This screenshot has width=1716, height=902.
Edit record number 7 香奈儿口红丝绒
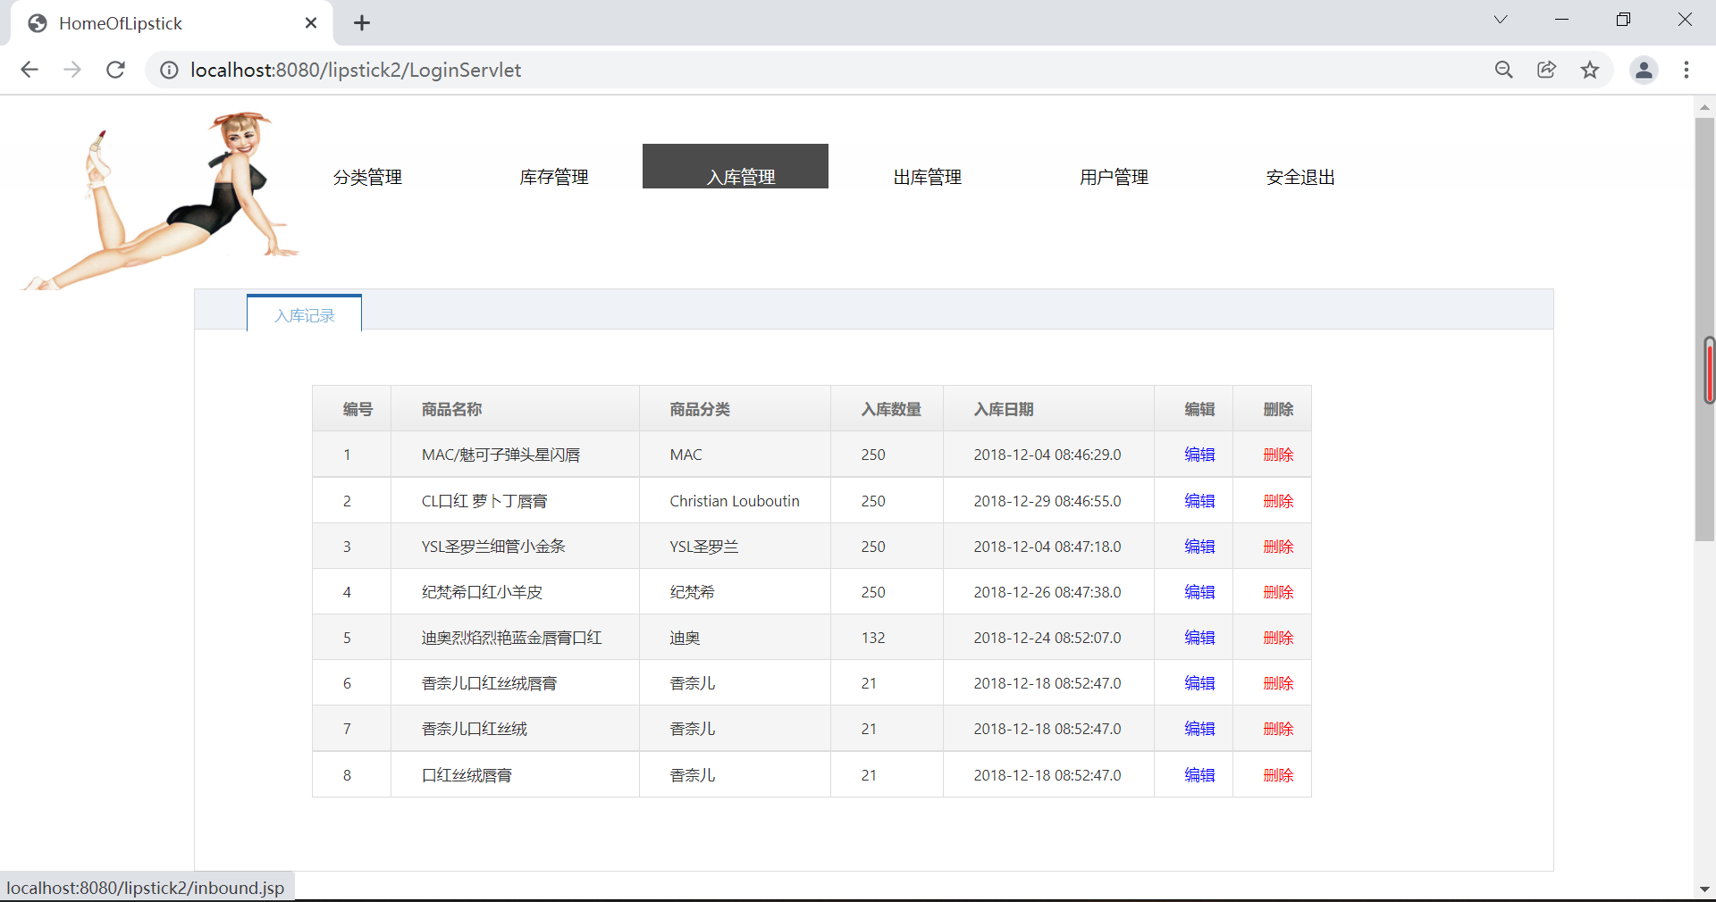point(1199,729)
